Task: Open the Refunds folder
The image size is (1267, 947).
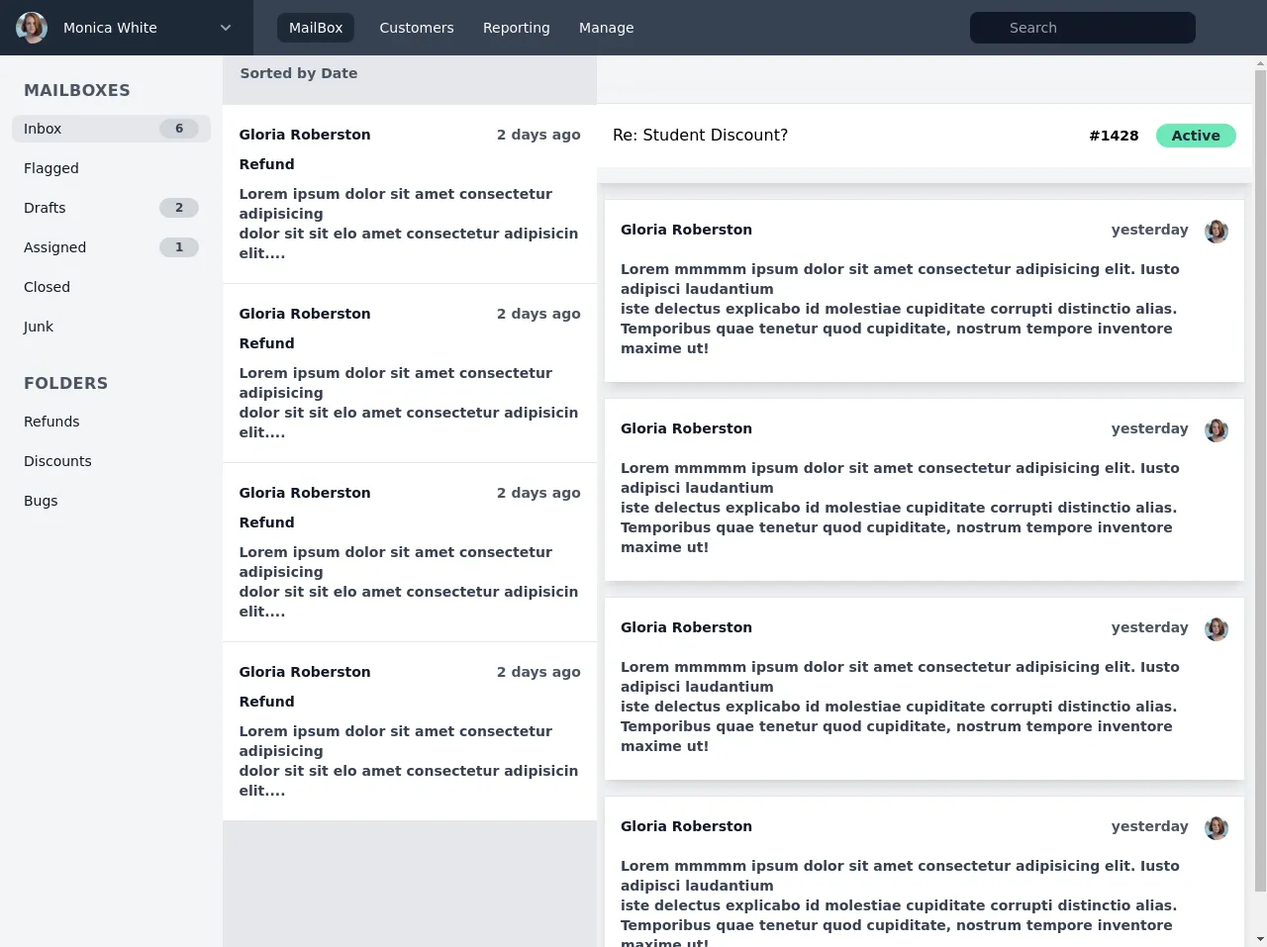Action: coord(51,422)
